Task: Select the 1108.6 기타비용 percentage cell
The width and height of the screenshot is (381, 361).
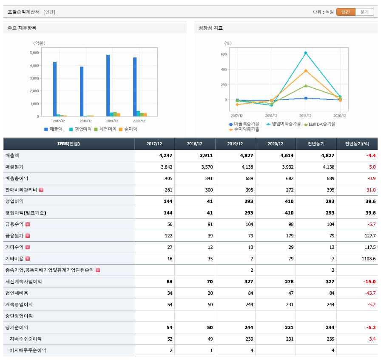Action: click(x=357, y=259)
